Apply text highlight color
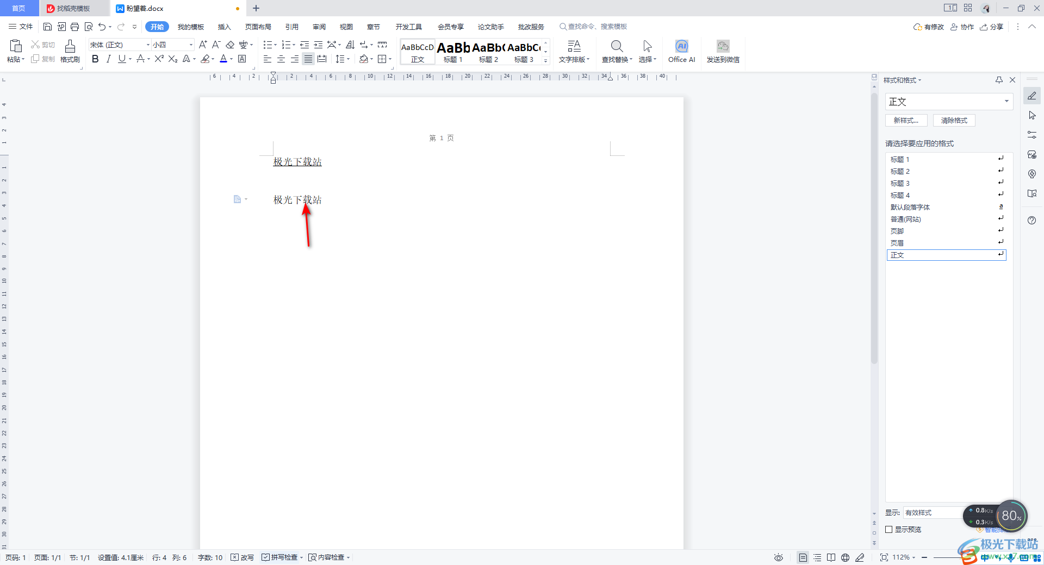This screenshot has width=1044, height=565. click(205, 59)
